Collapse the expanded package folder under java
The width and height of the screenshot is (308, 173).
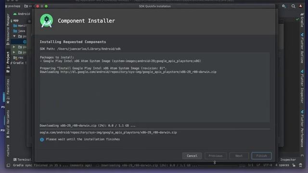click(14, 37)
